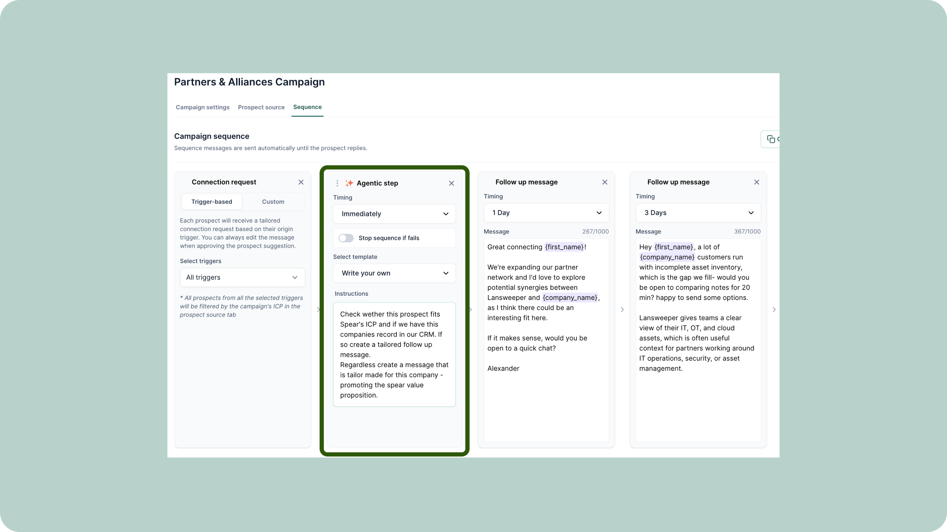Switch connection request to Custom
The height and width of the screenshot is (532, 947).
[273, 202]
